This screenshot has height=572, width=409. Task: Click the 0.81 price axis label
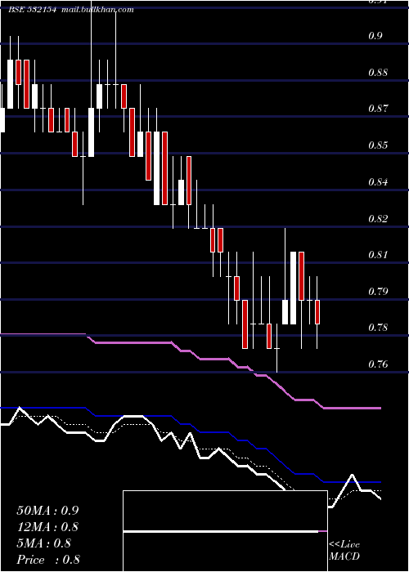[x=378, y=254]
